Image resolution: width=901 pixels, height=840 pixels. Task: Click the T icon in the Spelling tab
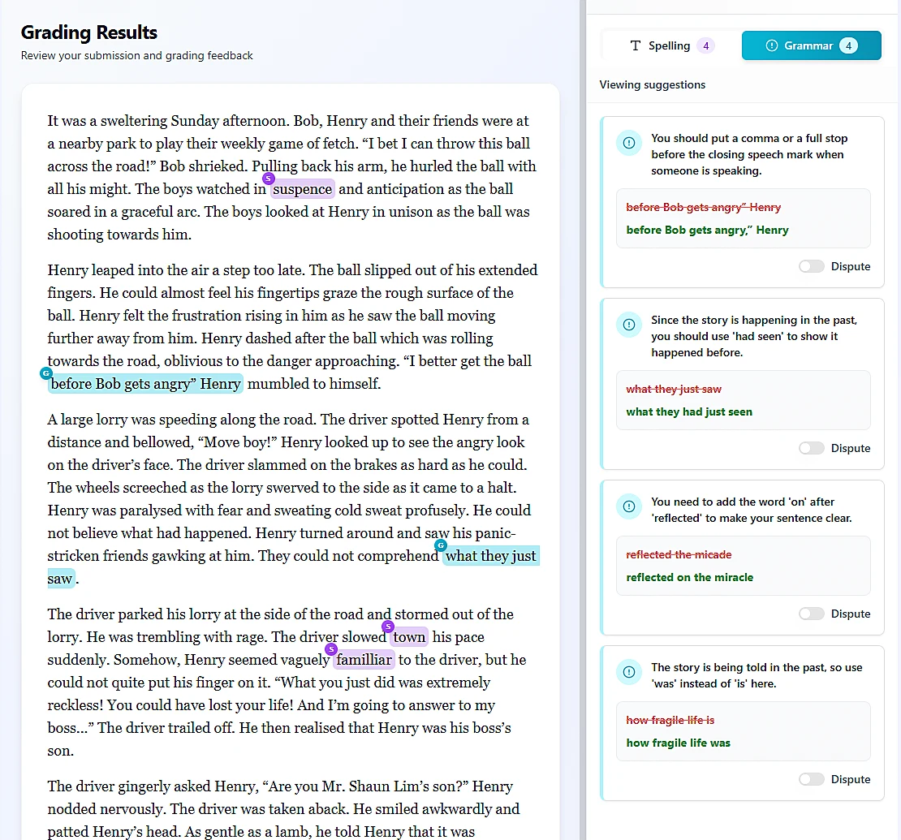tap(635, 46)
